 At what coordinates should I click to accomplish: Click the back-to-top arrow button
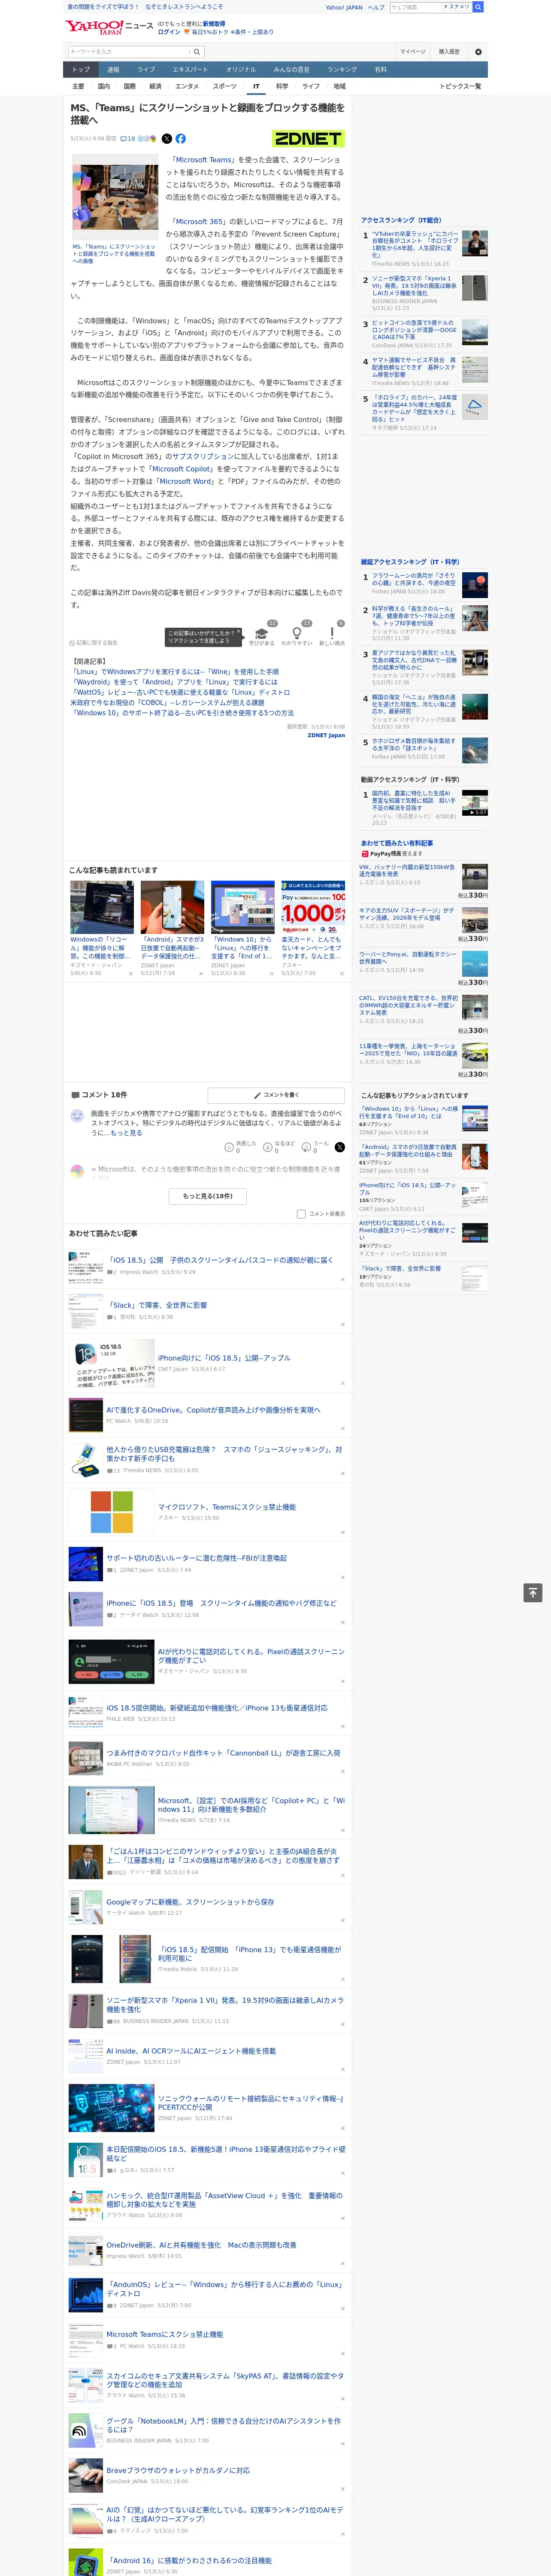click(x=533, y=1593)
